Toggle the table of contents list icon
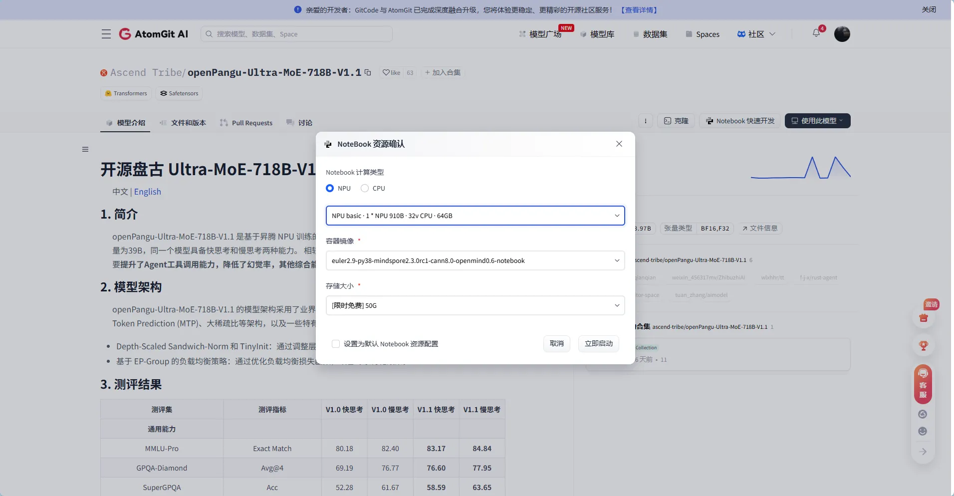 pyautogui.click(x=85, y=149)
